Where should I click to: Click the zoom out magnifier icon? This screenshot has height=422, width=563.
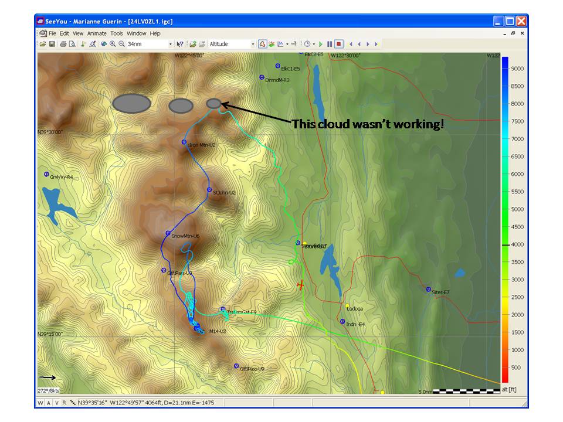tap(121, 44)
